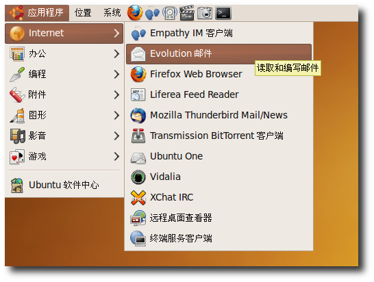
Task: Click the Empathy IM icon in the submenu
Action: click(x=138, y=34)
